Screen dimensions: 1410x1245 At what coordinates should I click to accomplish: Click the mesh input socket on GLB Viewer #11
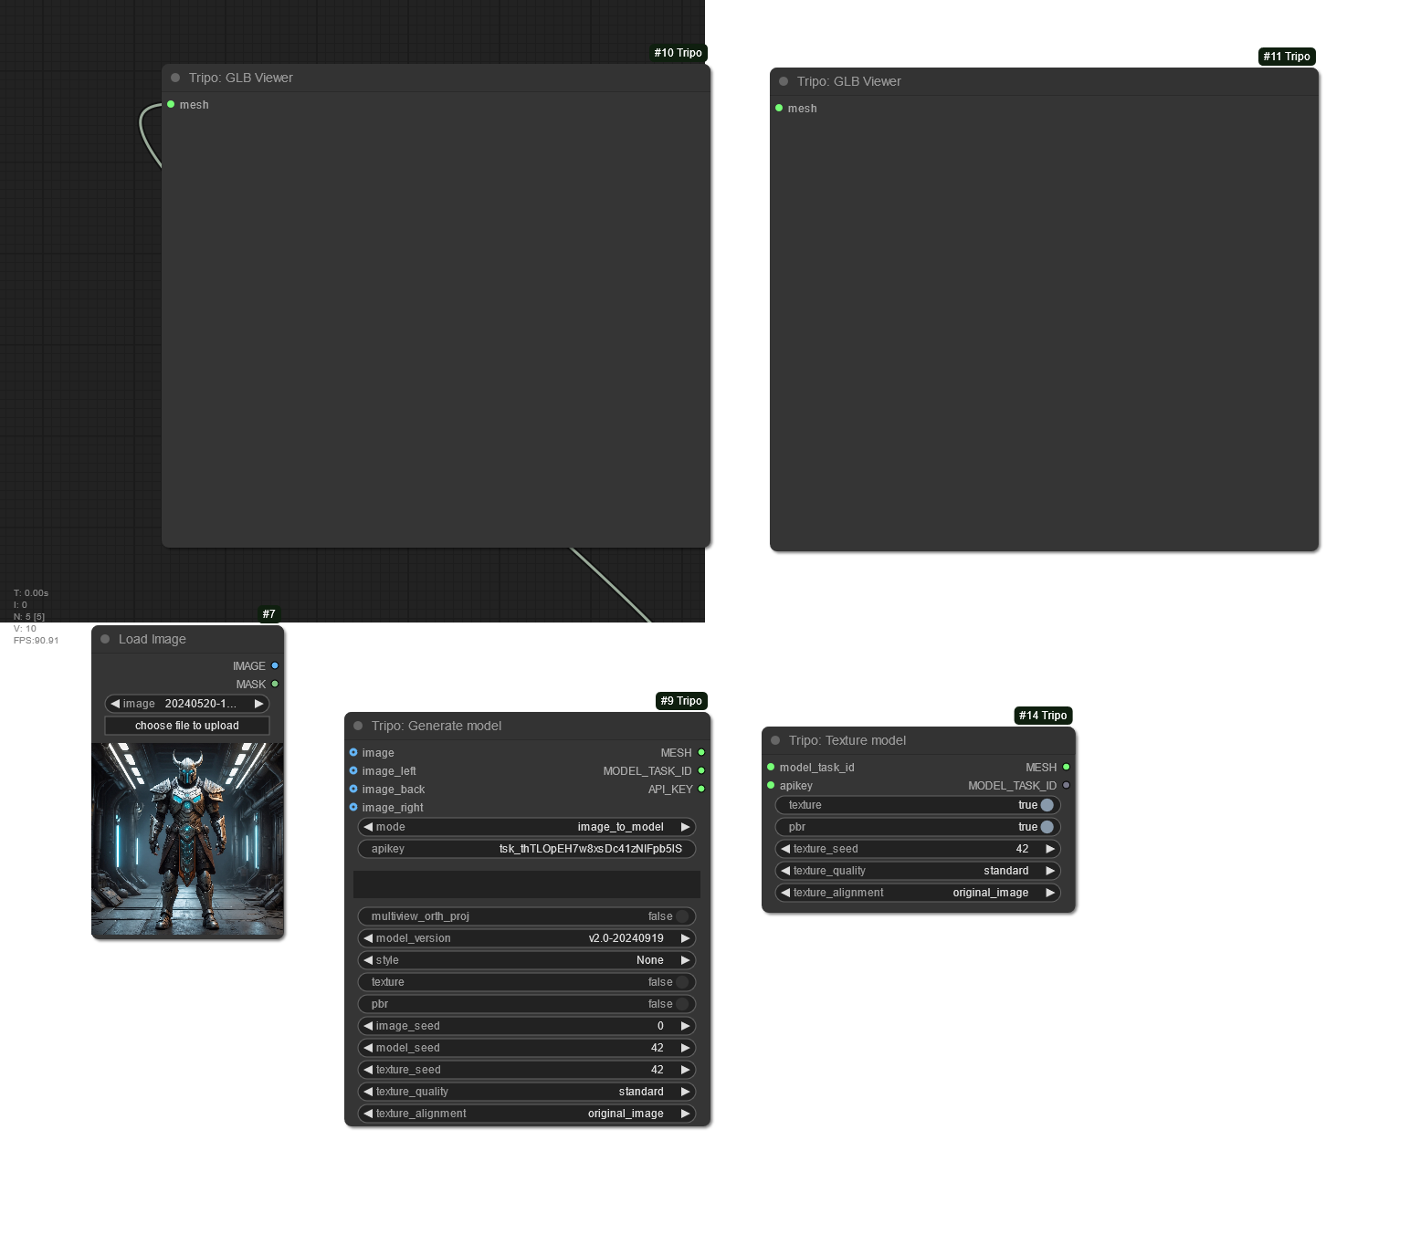(779, 108)
